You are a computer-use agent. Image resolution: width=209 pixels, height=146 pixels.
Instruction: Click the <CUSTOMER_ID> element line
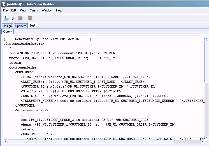tap(89, 86)
